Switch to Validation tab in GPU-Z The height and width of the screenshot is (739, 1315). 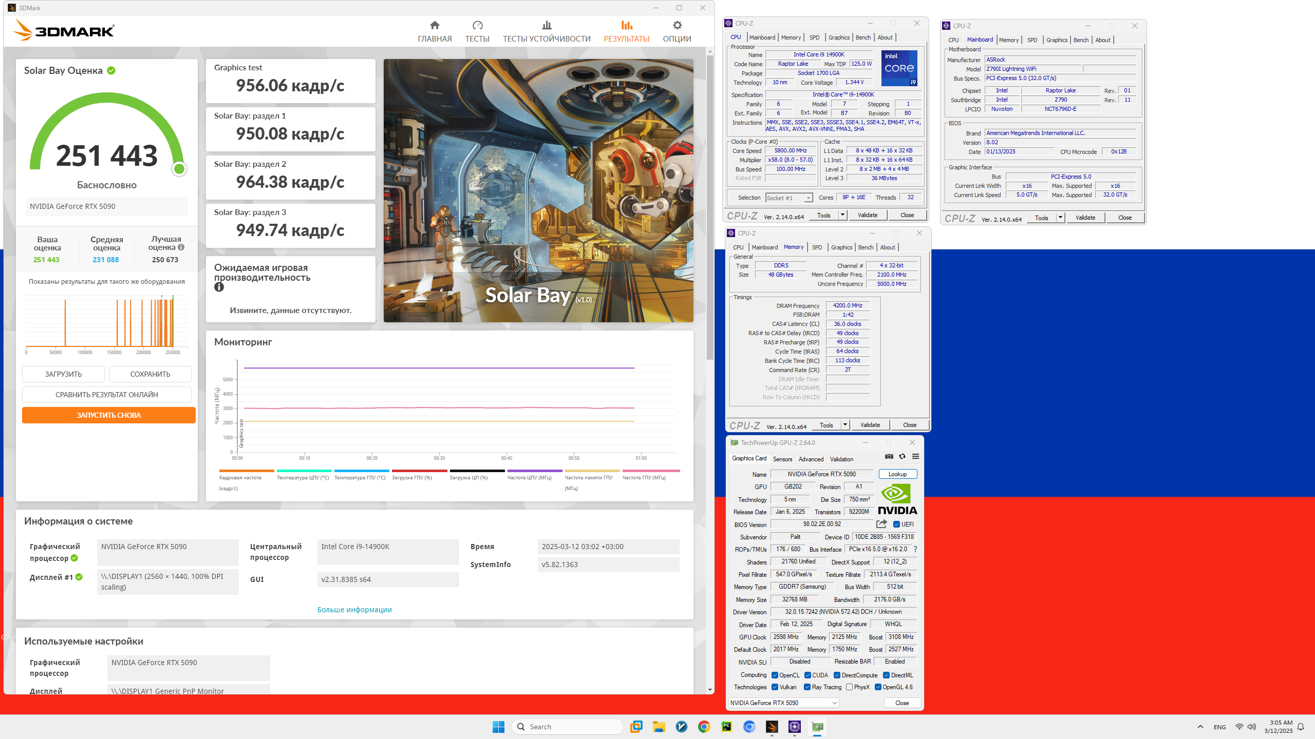click(x=841, y=459)
